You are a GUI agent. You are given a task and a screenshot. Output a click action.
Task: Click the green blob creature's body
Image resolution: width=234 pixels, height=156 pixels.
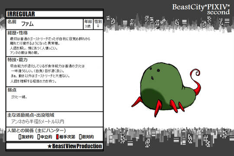[x=166, y=87]
